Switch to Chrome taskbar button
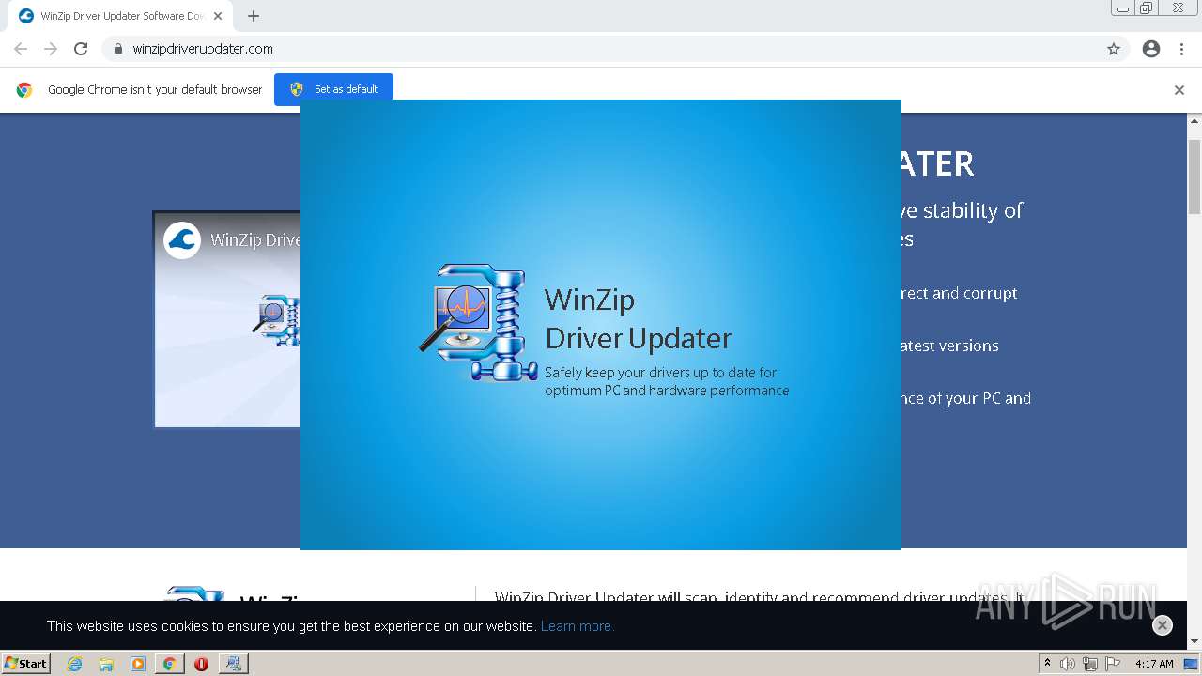This screenshot has width=1202, height=676. click(169, 664)
